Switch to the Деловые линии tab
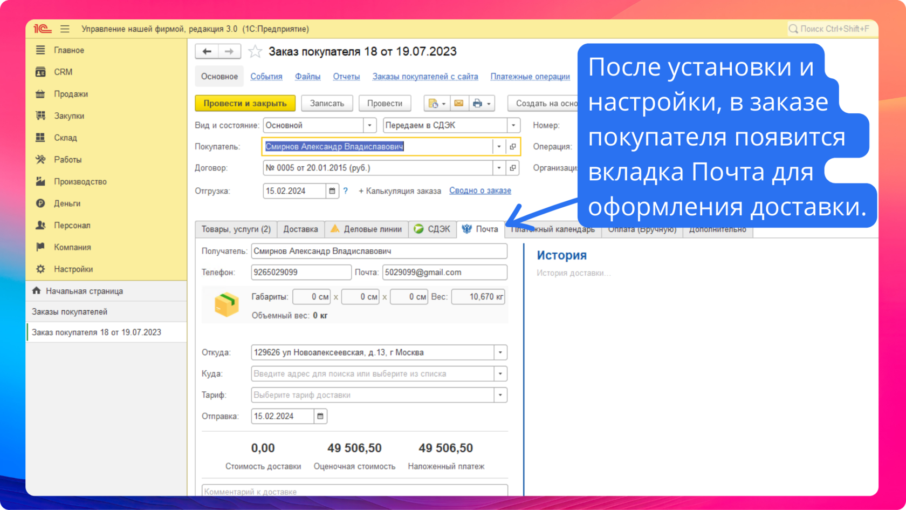 coord(366,229)
